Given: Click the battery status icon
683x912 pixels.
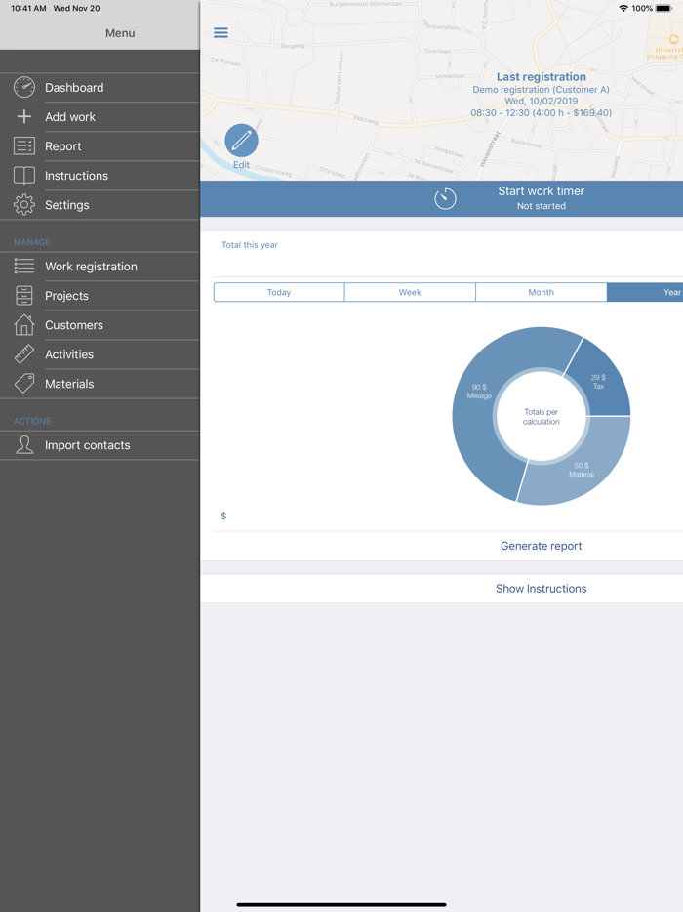Looking at the screenshot, I should [663, 8].
